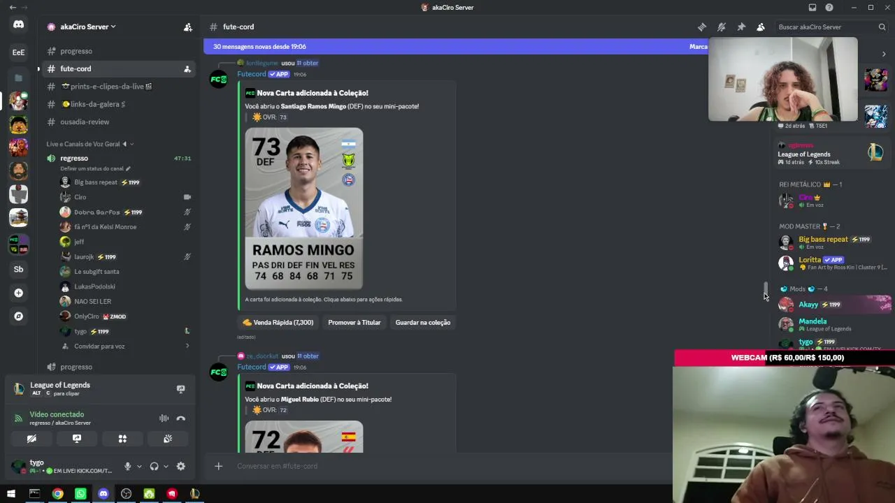Viewport: 895px width, 503px height.
Task: Create invite for fute-cord channel
Action: coord(187,69)
